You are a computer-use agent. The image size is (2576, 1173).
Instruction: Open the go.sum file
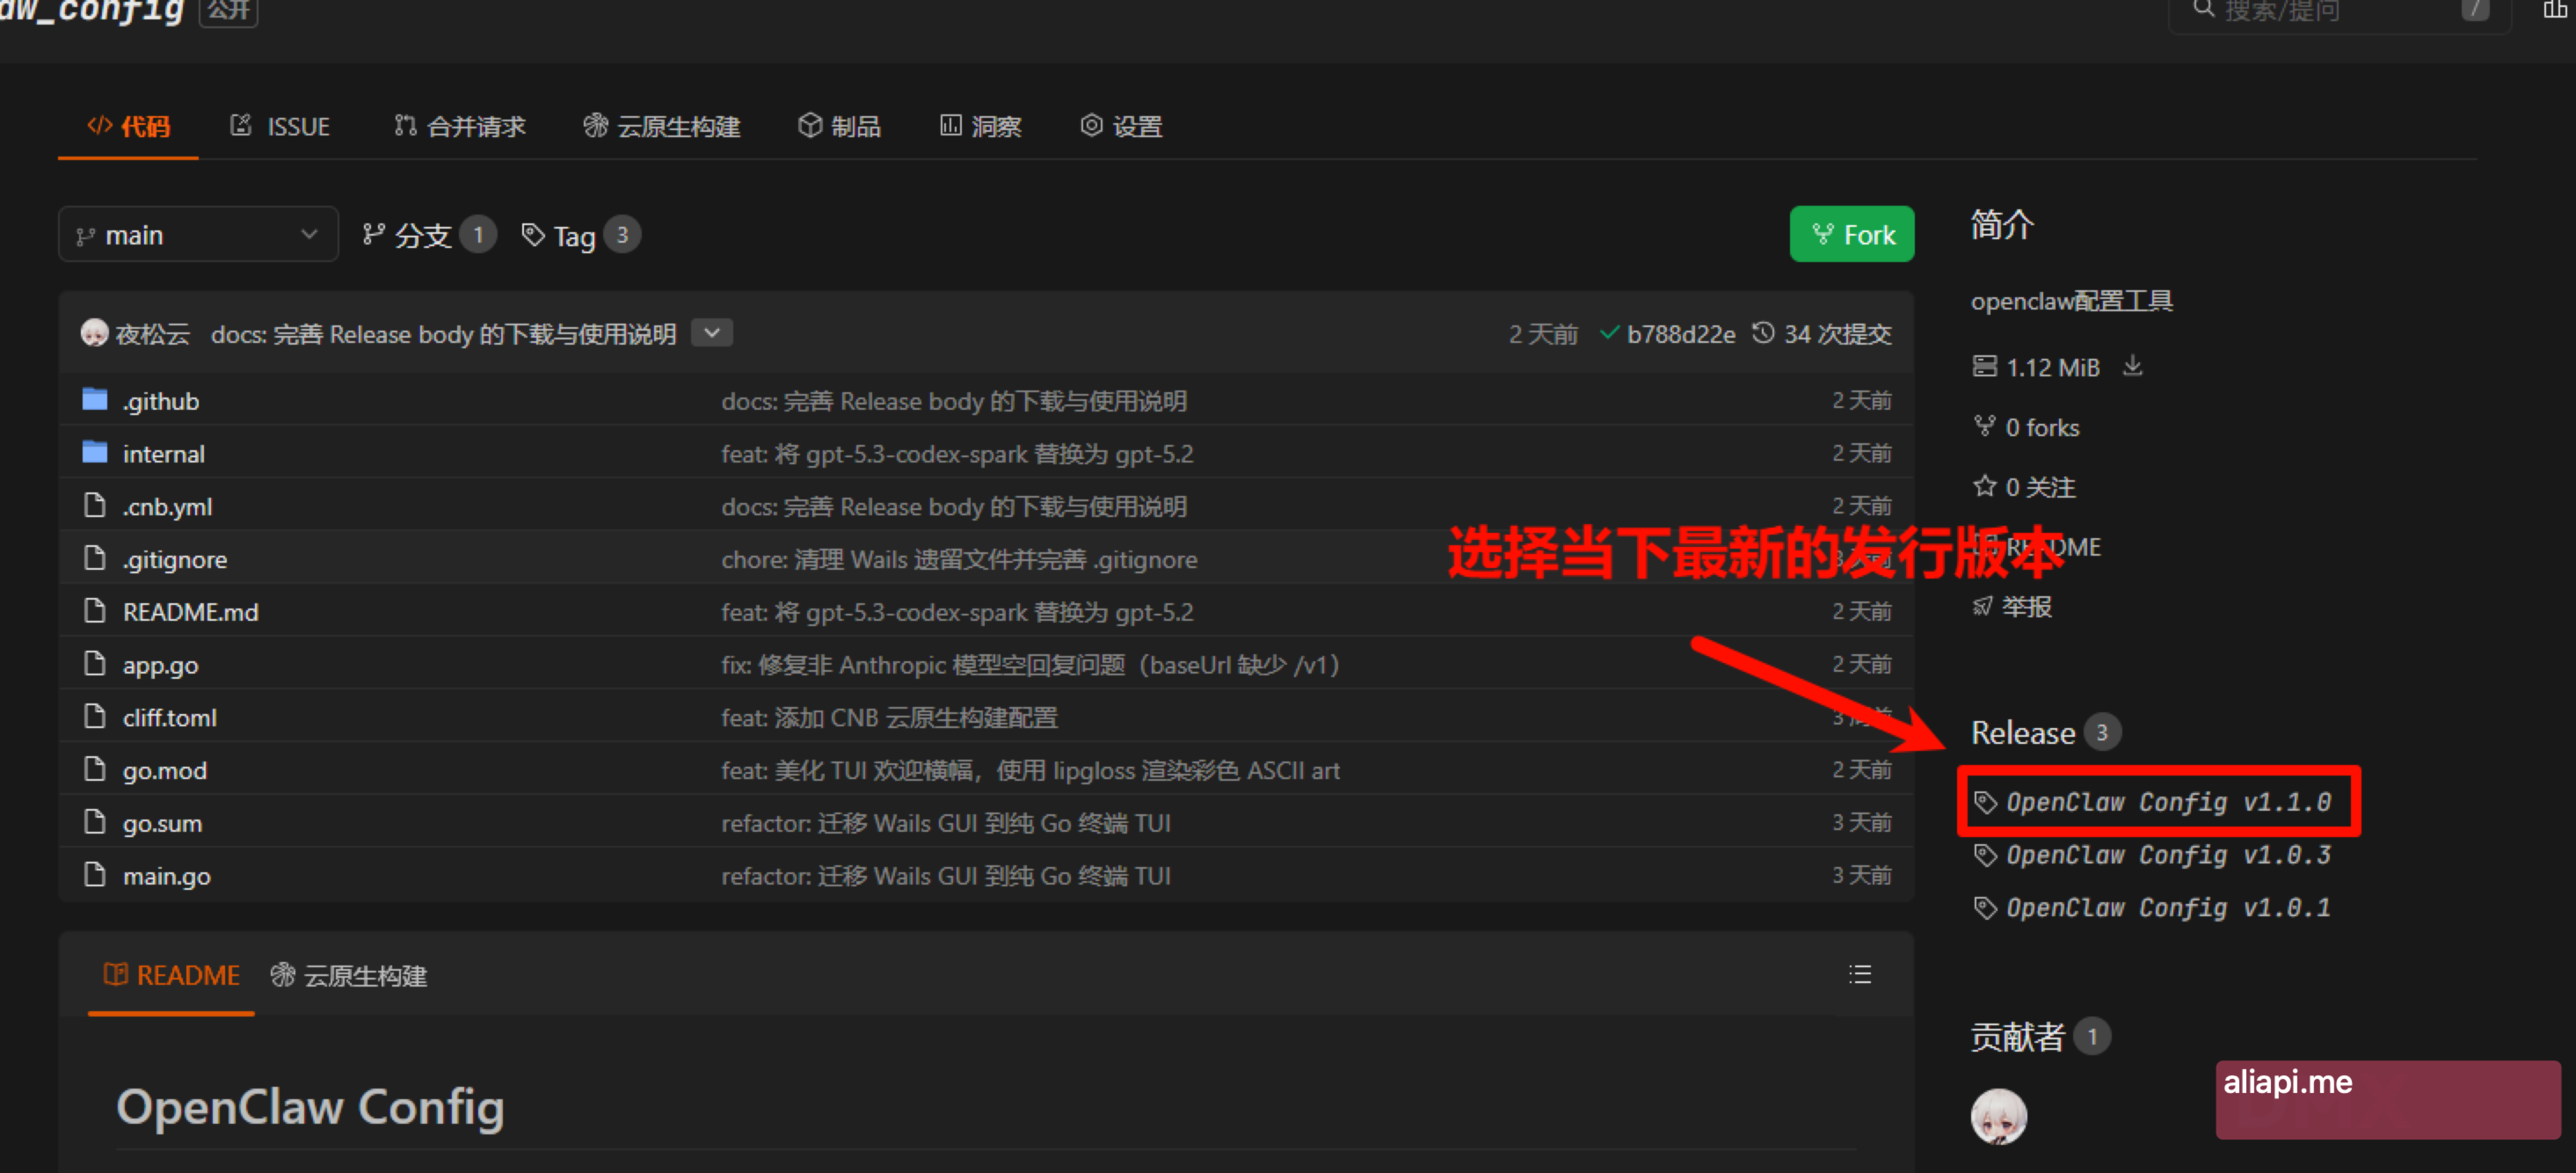tap(162, 823)
